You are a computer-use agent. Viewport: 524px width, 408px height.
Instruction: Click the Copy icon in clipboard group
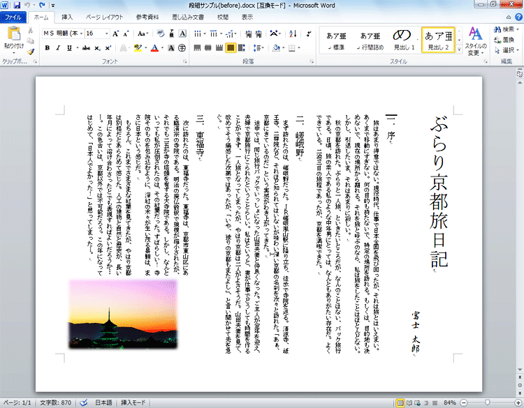[x=31, y=40]
